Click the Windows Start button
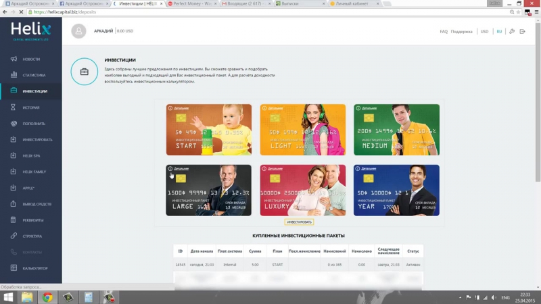 (x=8, y=297)
